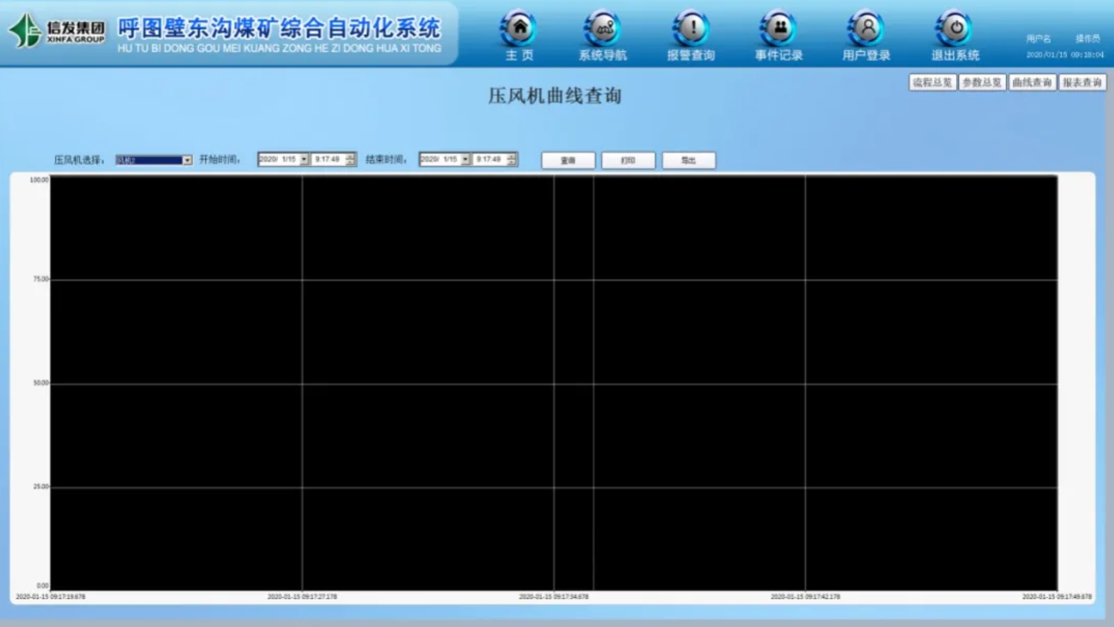Switch to 曲线查询 tab
The height and width of the screenshot is (627, 1114).
(1032, 83)
